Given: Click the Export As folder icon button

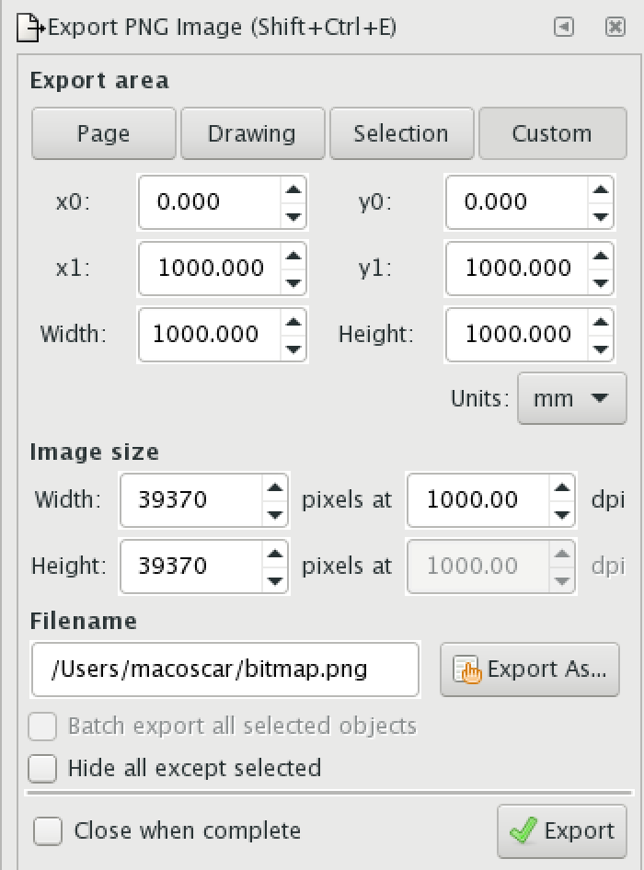Looking at the screenshot, I should [530, 670].
